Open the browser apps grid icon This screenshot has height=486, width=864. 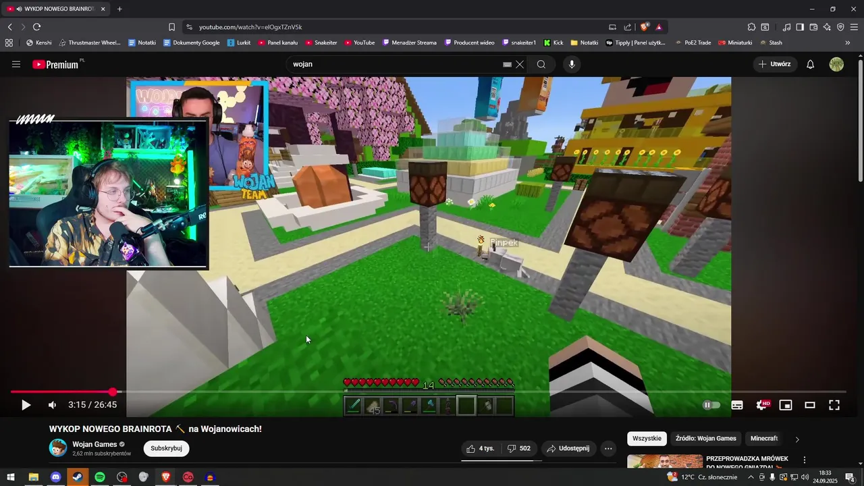coord(9,43)
